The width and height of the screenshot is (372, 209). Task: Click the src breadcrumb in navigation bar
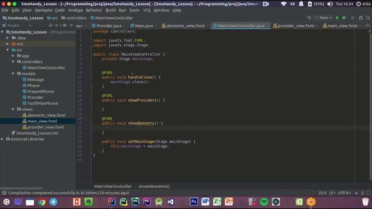(52, 18)
